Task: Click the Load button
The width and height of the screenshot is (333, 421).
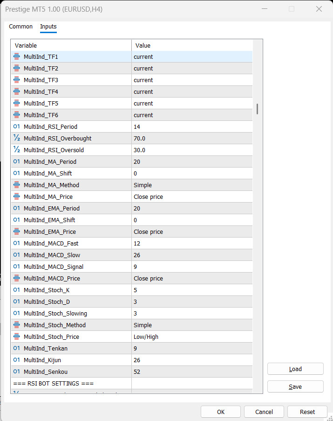Action: [295, 369]
